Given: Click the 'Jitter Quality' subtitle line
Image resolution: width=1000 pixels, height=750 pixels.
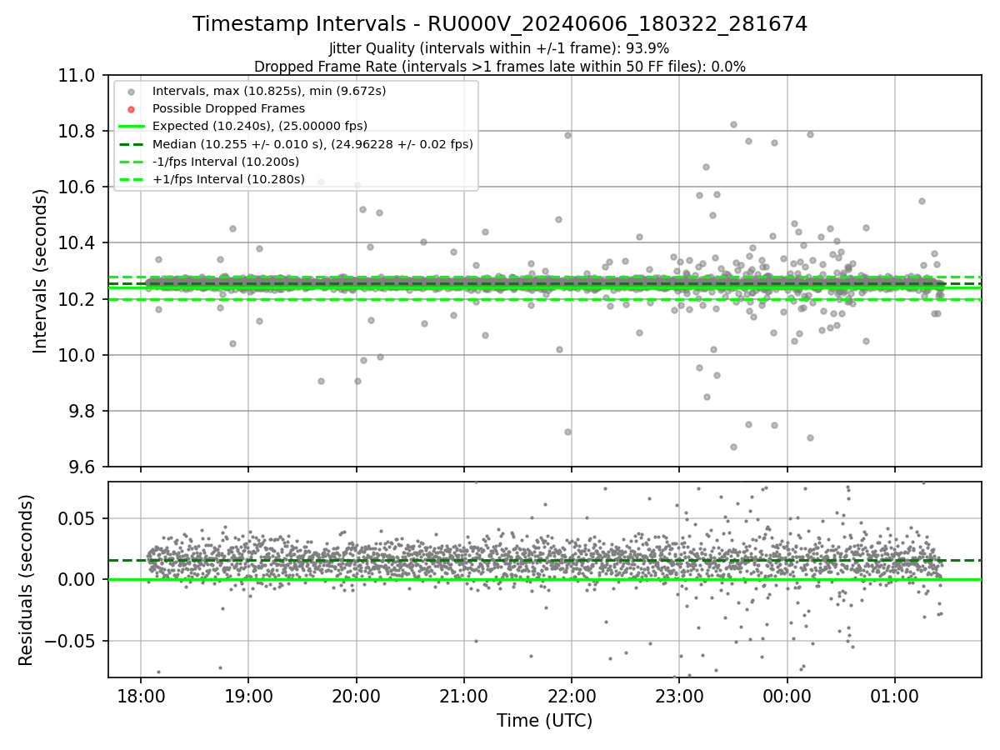Looking at the screenshot, I should (499, 48).
